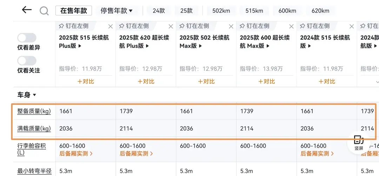The image size is (379, 176).
Task: Pin 2025款 620 超长续航 Plus版 to left
Action: tap(134, 26)
